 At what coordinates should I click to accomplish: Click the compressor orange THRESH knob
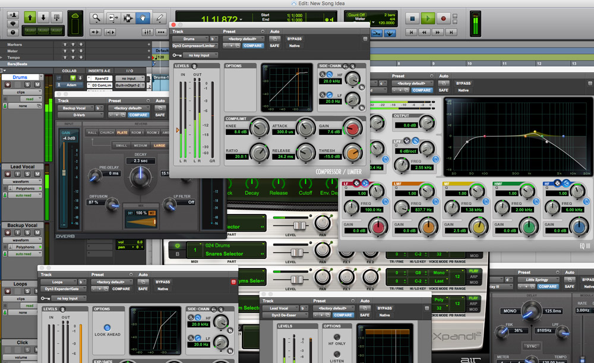(352, 153)
